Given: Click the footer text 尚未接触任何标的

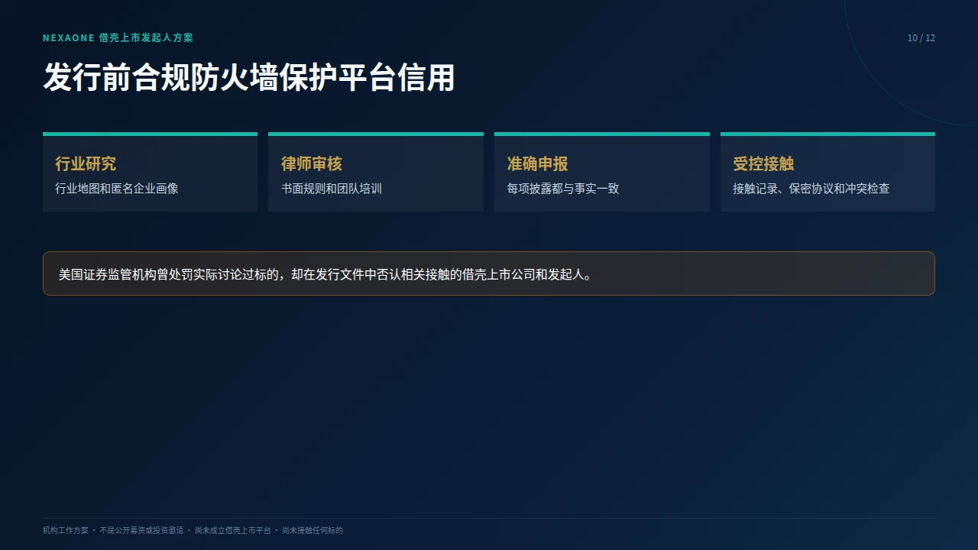Looking at the screenshot, I should pyautogui.click(x=313, y=530).
